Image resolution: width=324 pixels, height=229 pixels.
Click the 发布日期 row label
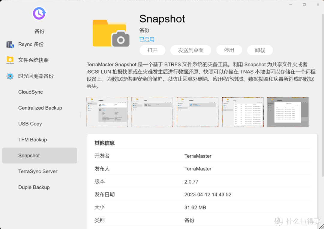pos(105,195)
